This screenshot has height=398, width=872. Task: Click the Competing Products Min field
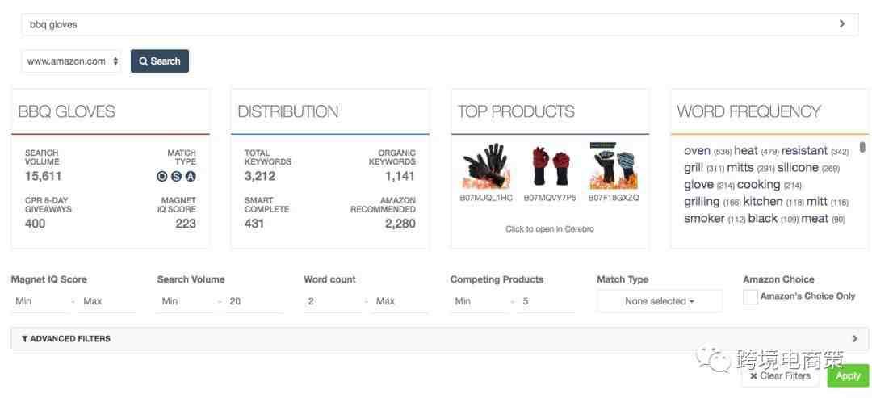(479, 301)
